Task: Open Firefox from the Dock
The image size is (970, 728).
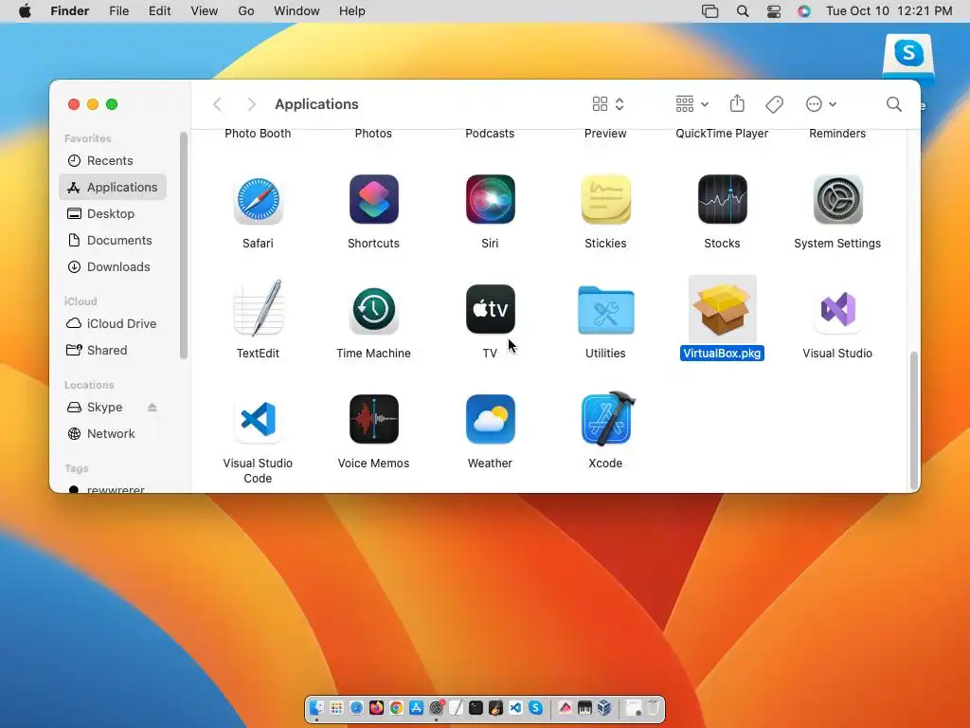Action: coord(376,708)
